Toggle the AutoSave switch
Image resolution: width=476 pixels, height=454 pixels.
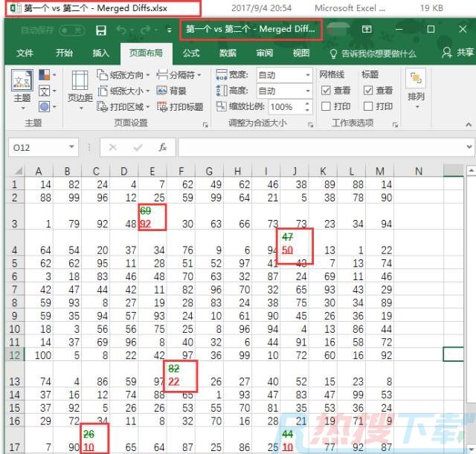tap(72, 30)
